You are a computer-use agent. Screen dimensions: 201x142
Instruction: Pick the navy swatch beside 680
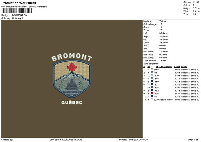[152, 81]
